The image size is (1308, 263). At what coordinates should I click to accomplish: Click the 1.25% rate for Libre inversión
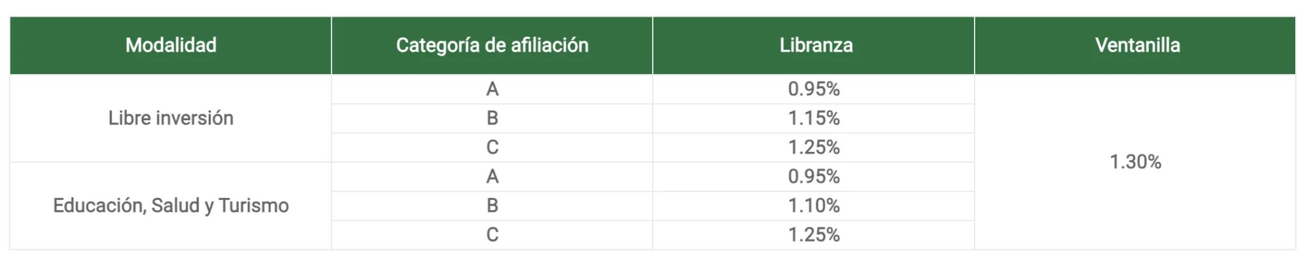pyautogui.click(x=814, y=147)
